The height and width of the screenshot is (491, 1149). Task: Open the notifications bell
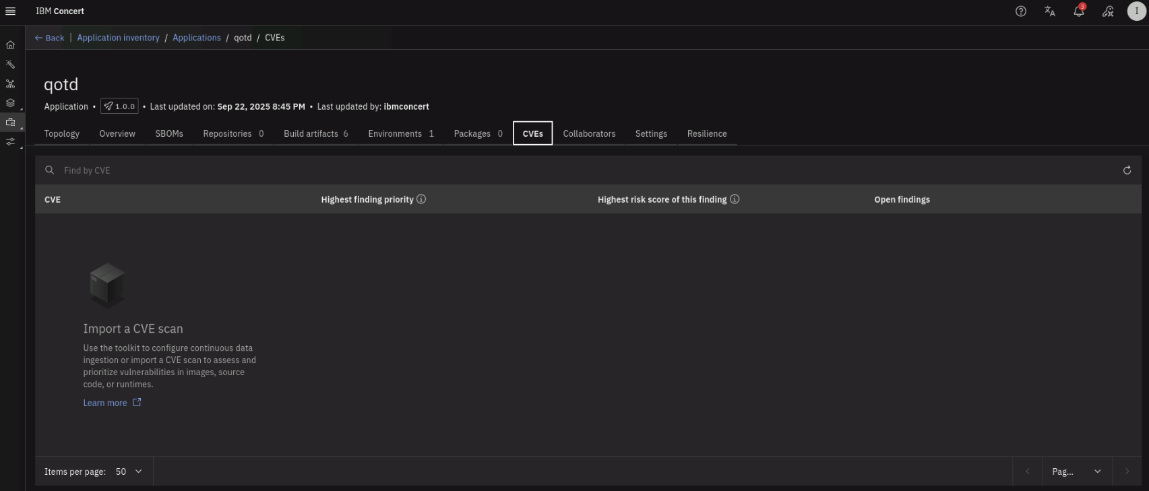click(1078, 11)
